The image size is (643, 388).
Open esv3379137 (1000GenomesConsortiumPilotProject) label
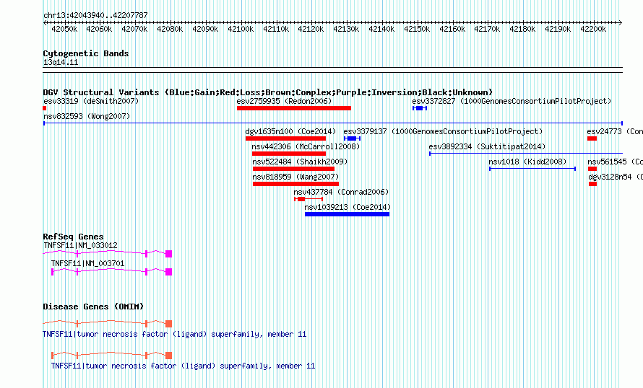coord(443,131)
